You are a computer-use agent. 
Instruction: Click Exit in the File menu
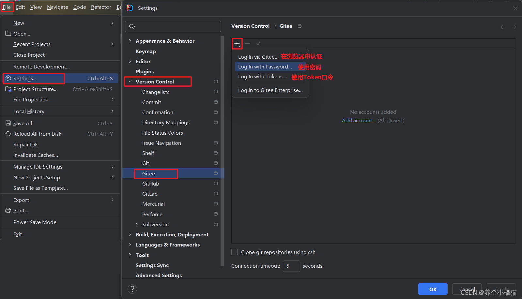coord(60,234)
